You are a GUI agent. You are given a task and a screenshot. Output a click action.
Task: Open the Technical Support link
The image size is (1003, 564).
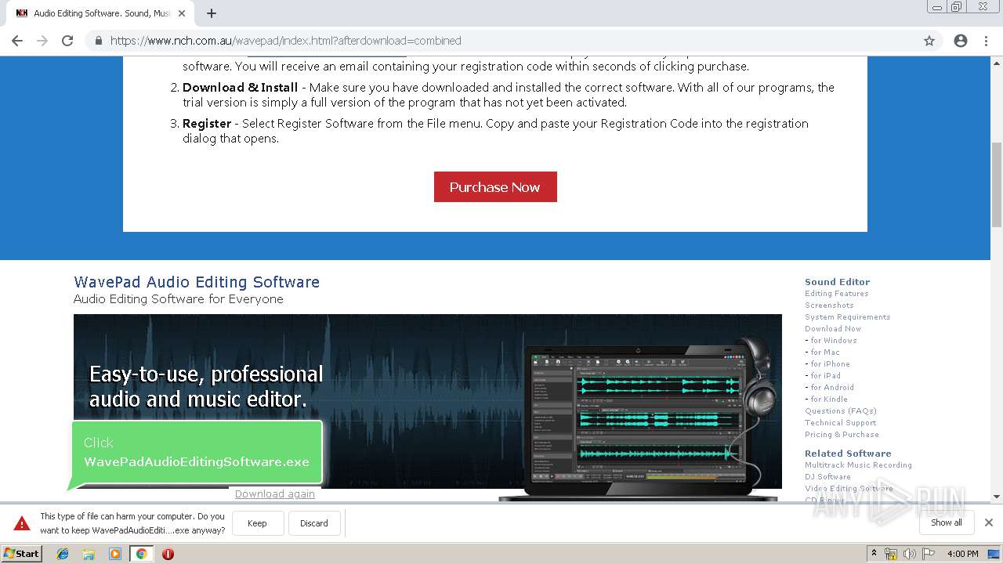click(x=840, y=423)
